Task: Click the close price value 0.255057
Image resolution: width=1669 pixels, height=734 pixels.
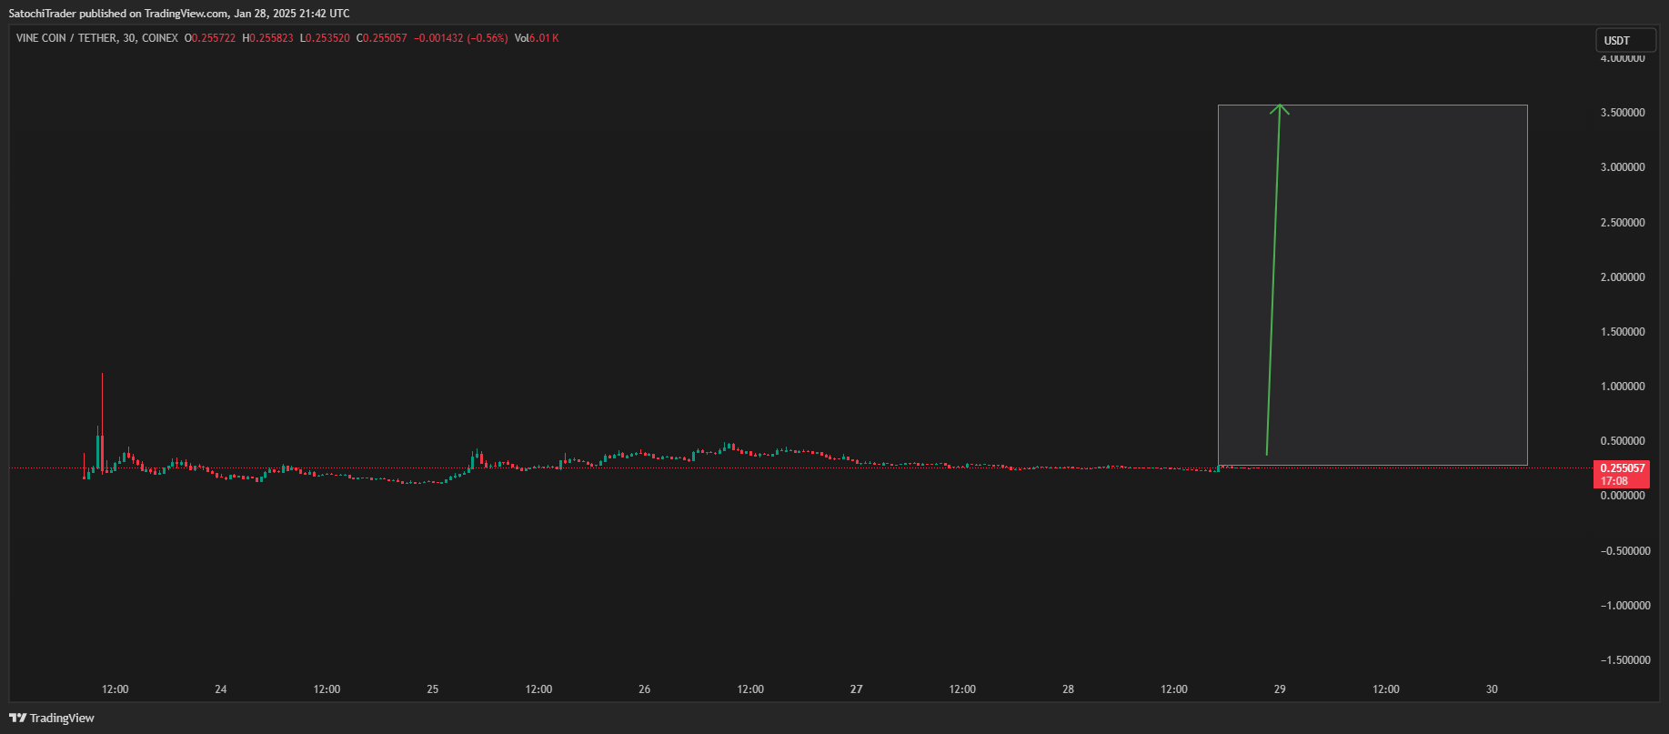Action: point(385,38)
